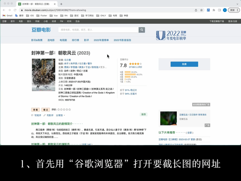The width and height of the screenshot is (241, 181).
Task: Open the iOS bookmarks folder
Action: [x=30, y=16]
